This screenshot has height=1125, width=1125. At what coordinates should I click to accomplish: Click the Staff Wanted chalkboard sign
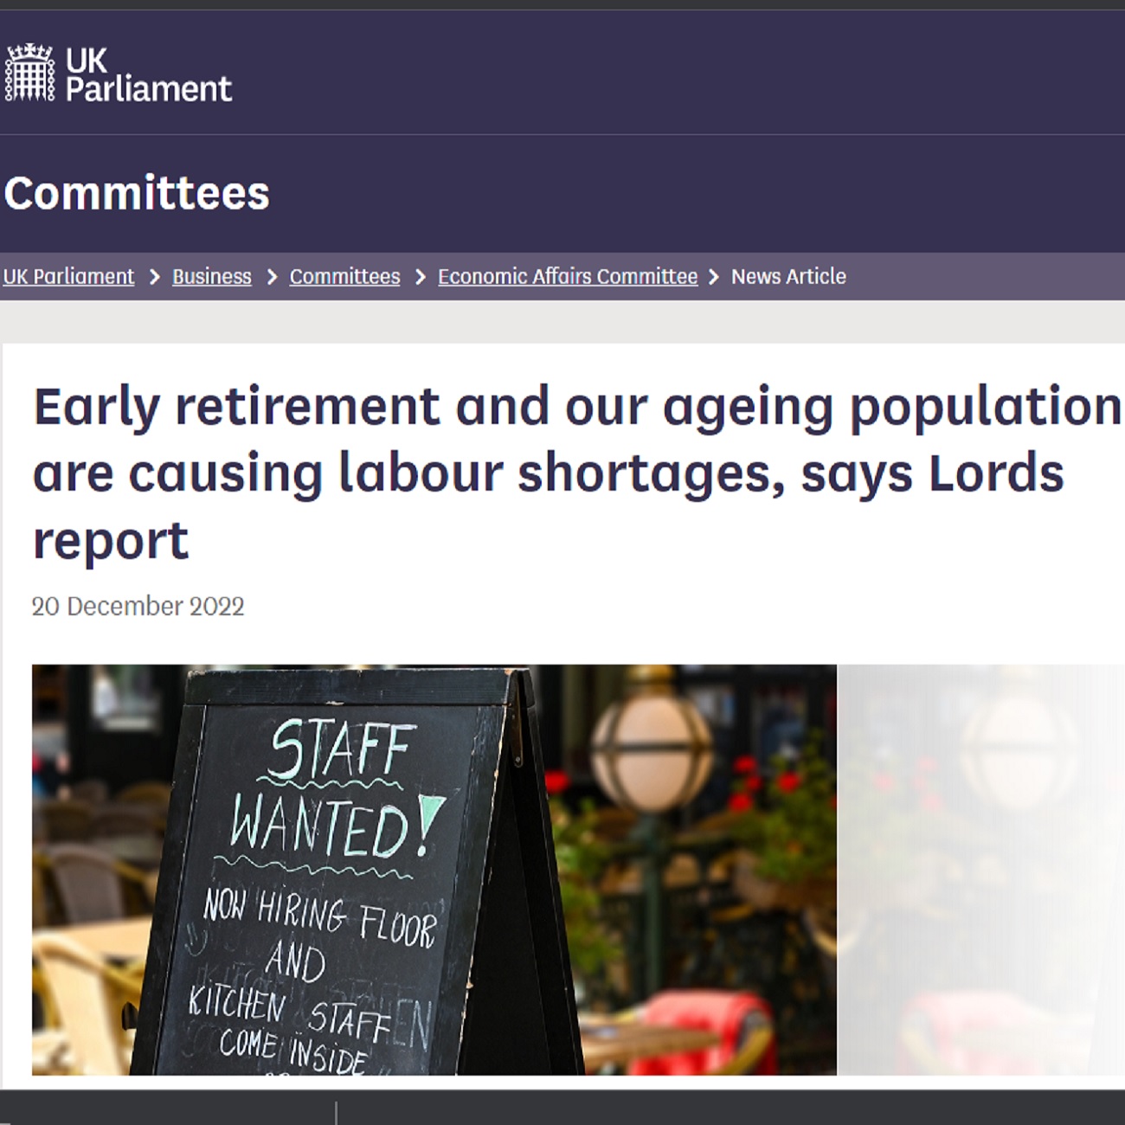(329, 874)
